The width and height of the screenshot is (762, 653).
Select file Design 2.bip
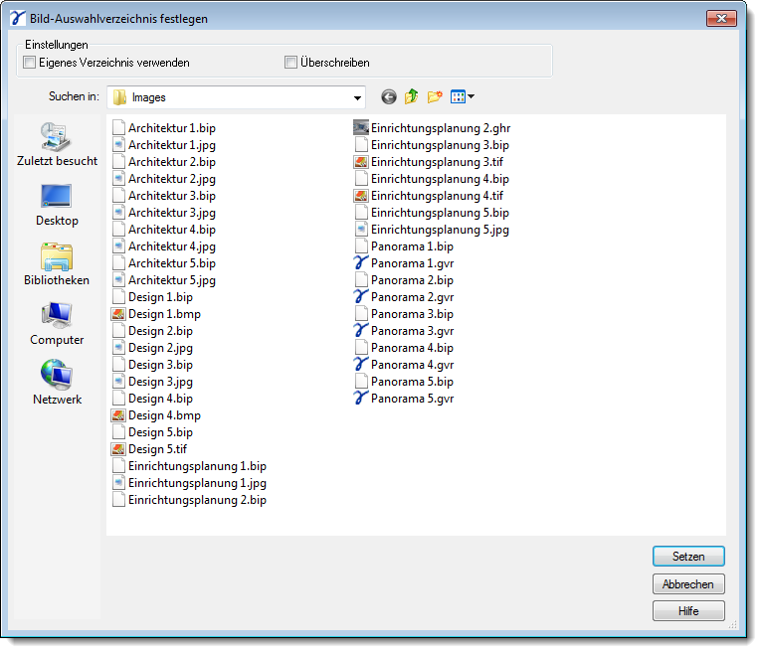pos(152,331)
